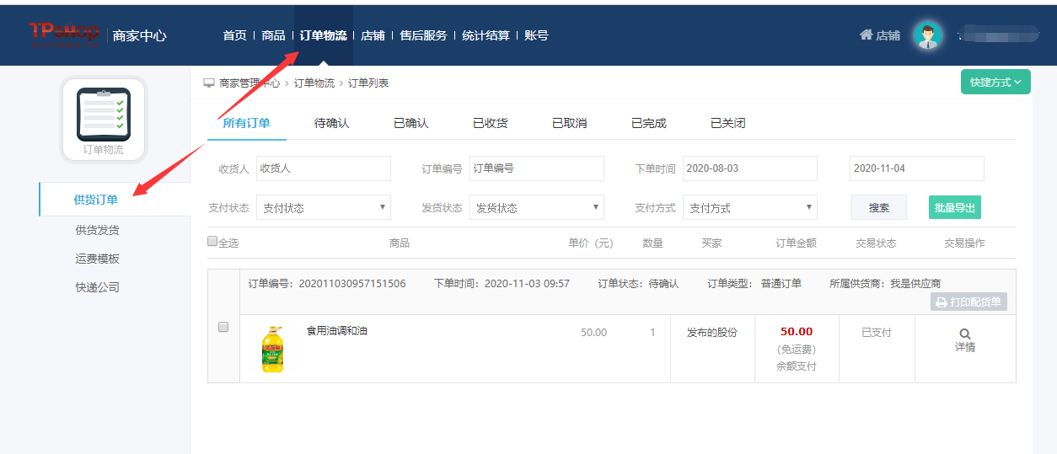The height and width of the screenshot is (454, 1057).
Task: Click the order logistics clipboard icon
Action: click(x=104, y=114)
